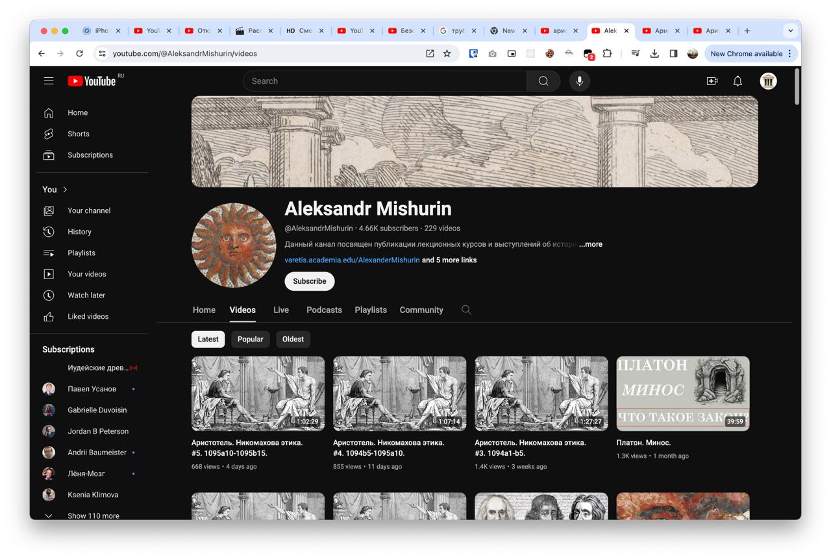The width and height of the screenshot is (831, 559).
Task: Open the channel Community tab
Action: point(421,310)
